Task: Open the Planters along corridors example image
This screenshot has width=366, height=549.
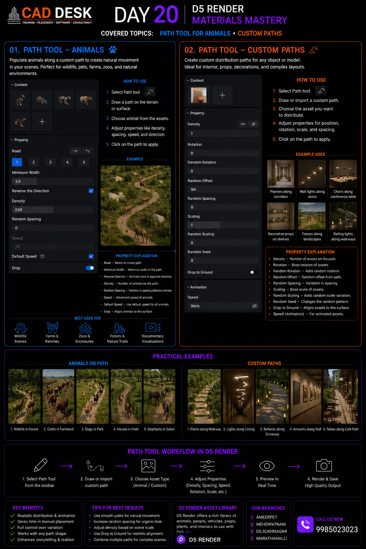Action: tap(281, 174)
